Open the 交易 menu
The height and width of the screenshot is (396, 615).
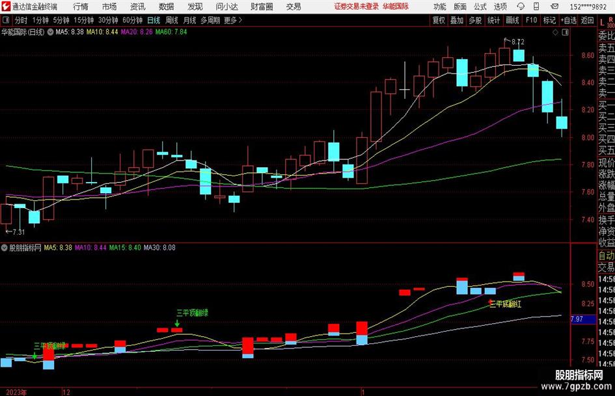(294, 7)
